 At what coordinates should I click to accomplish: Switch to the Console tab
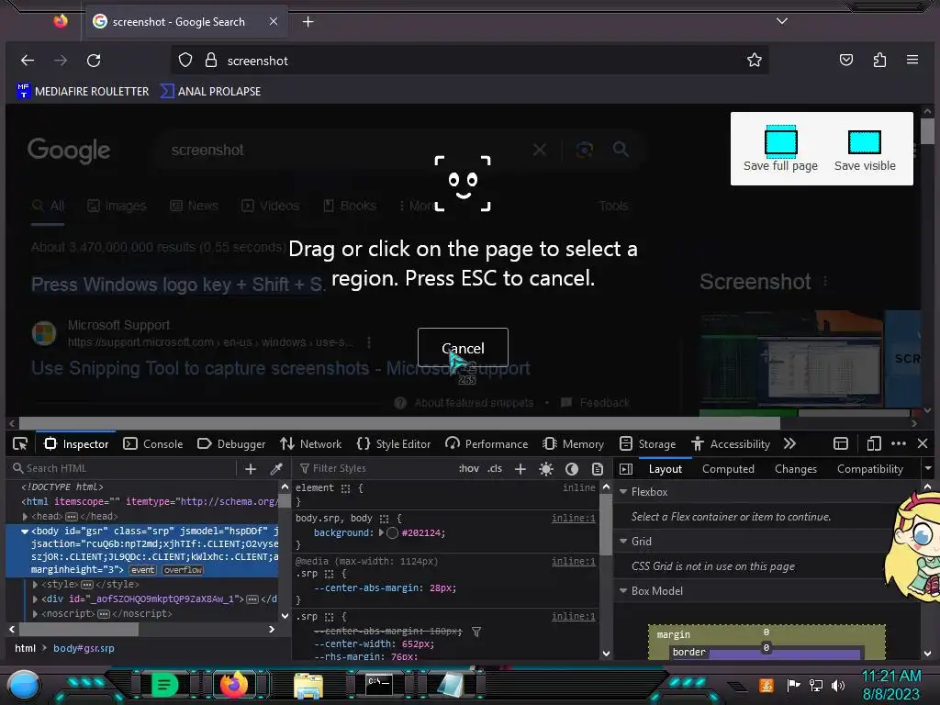[x=153, y=443]
